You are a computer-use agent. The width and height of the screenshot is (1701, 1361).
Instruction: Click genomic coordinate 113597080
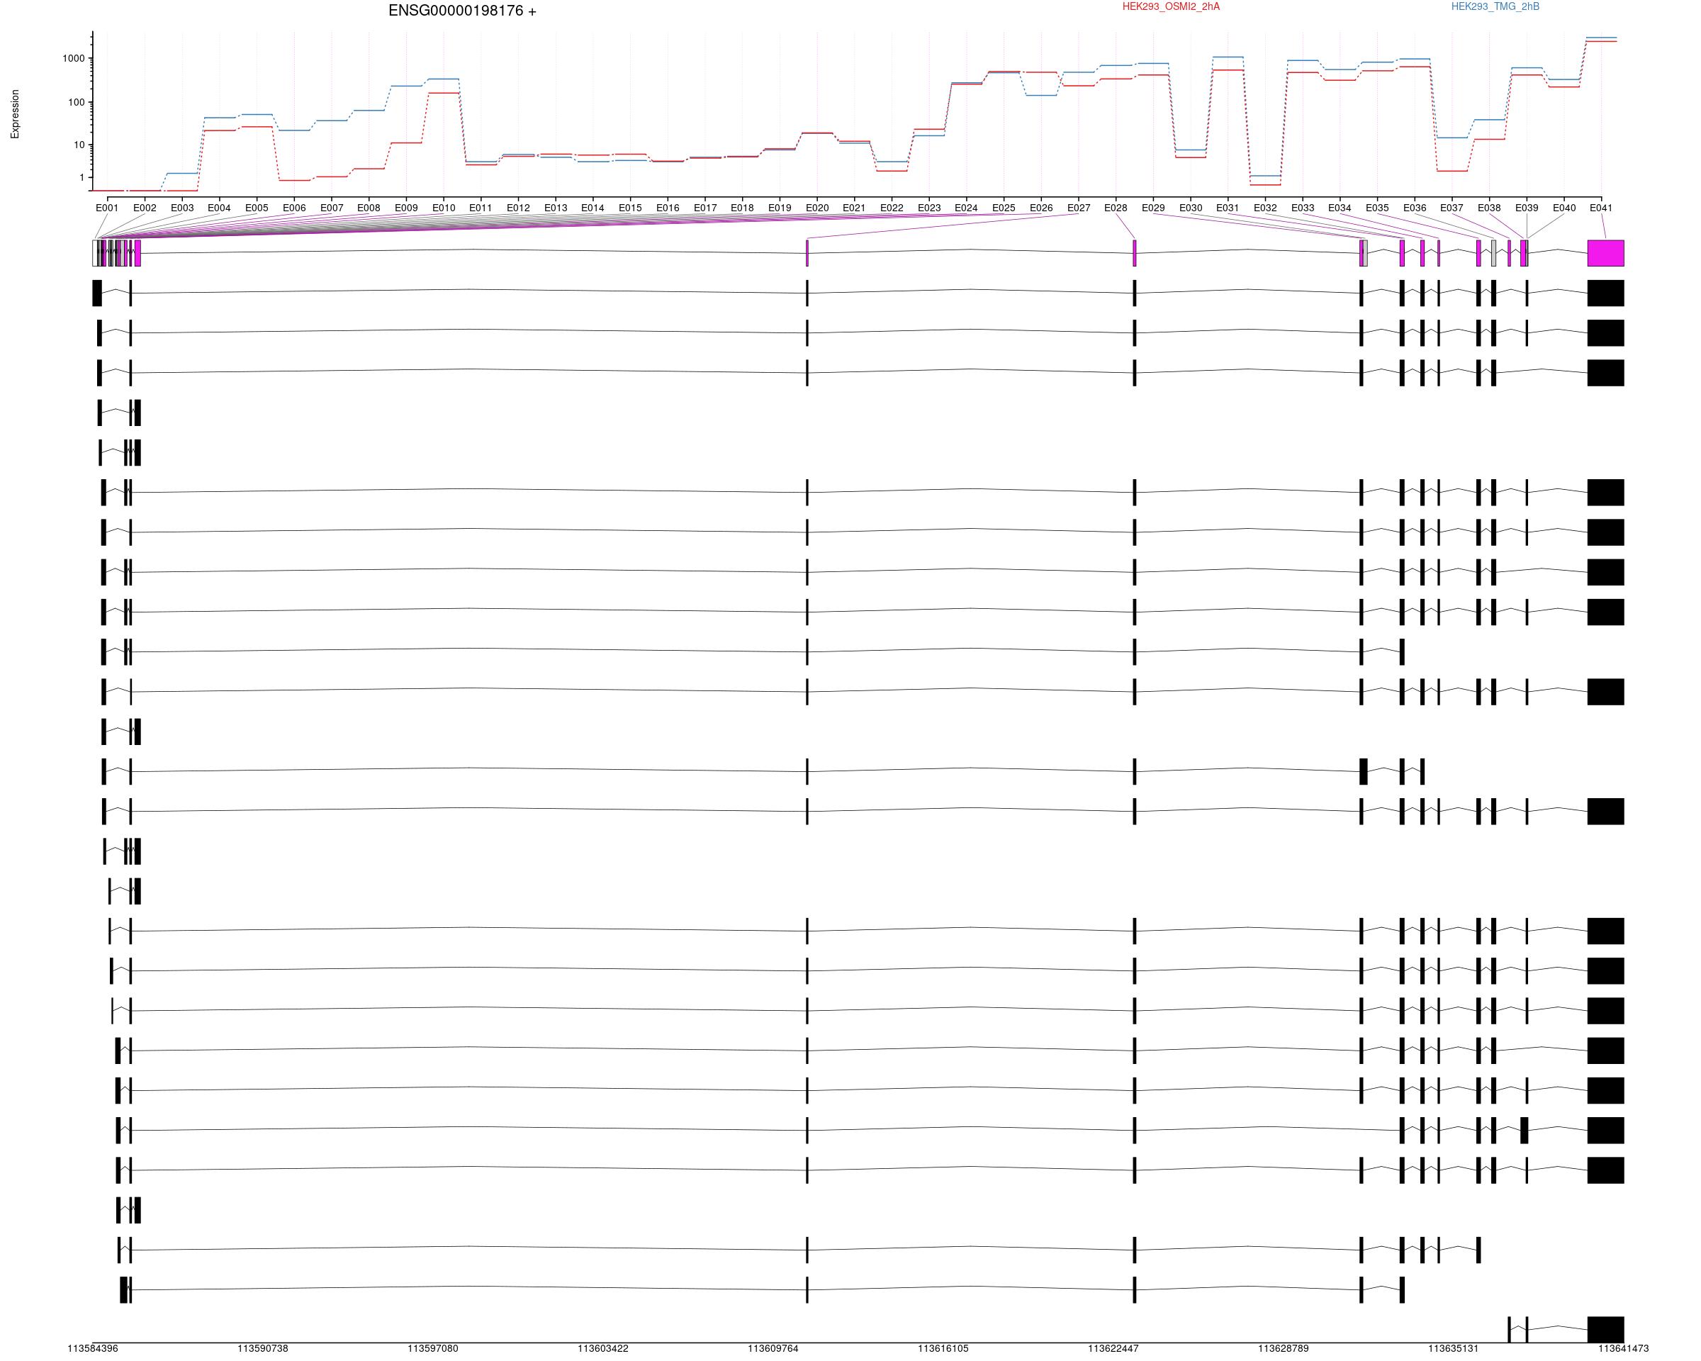click(433, 1348)
